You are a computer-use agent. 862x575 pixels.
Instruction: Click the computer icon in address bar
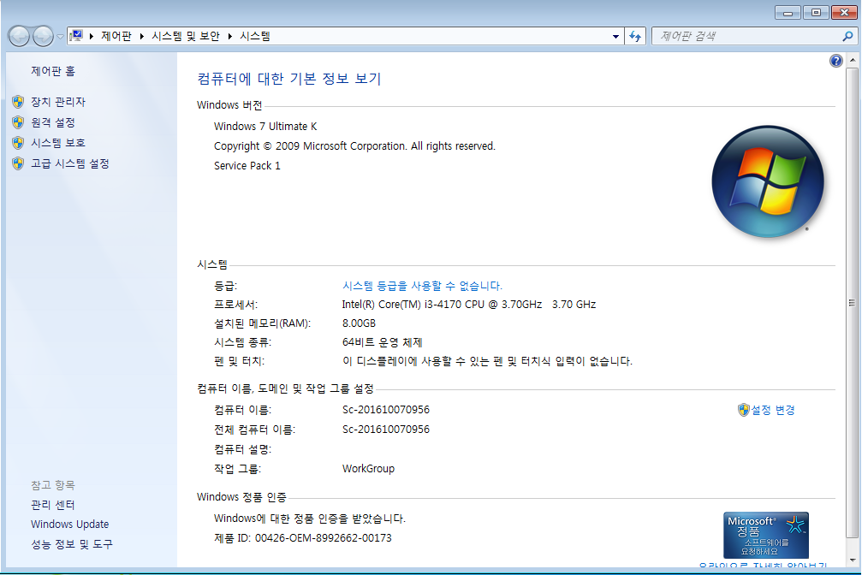tap(77, 36)
